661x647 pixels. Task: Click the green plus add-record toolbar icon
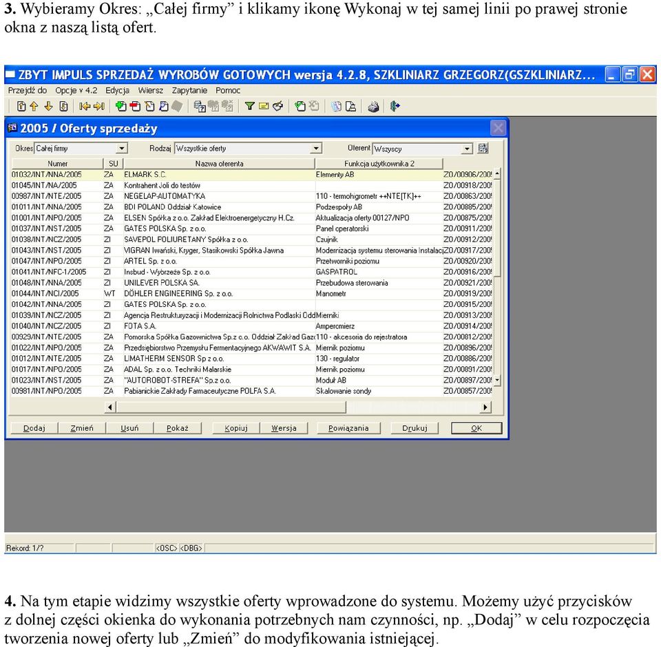tap(121, 106)
